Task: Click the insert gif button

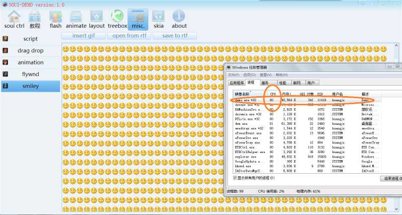Action: (x=83, y=36)
